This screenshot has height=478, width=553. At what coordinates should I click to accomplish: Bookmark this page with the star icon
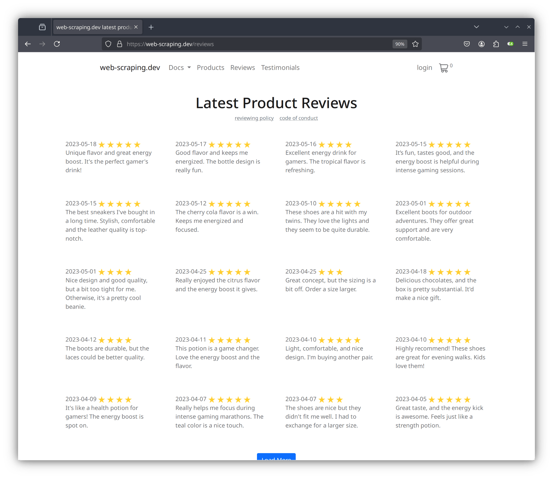(415, 44)
